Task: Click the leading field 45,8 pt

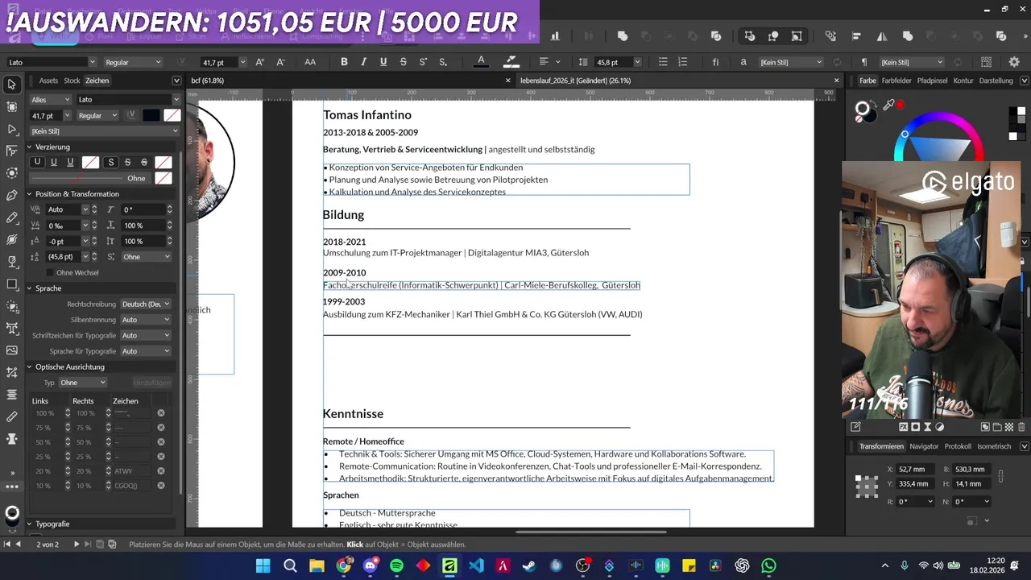Action: point(618,62)
